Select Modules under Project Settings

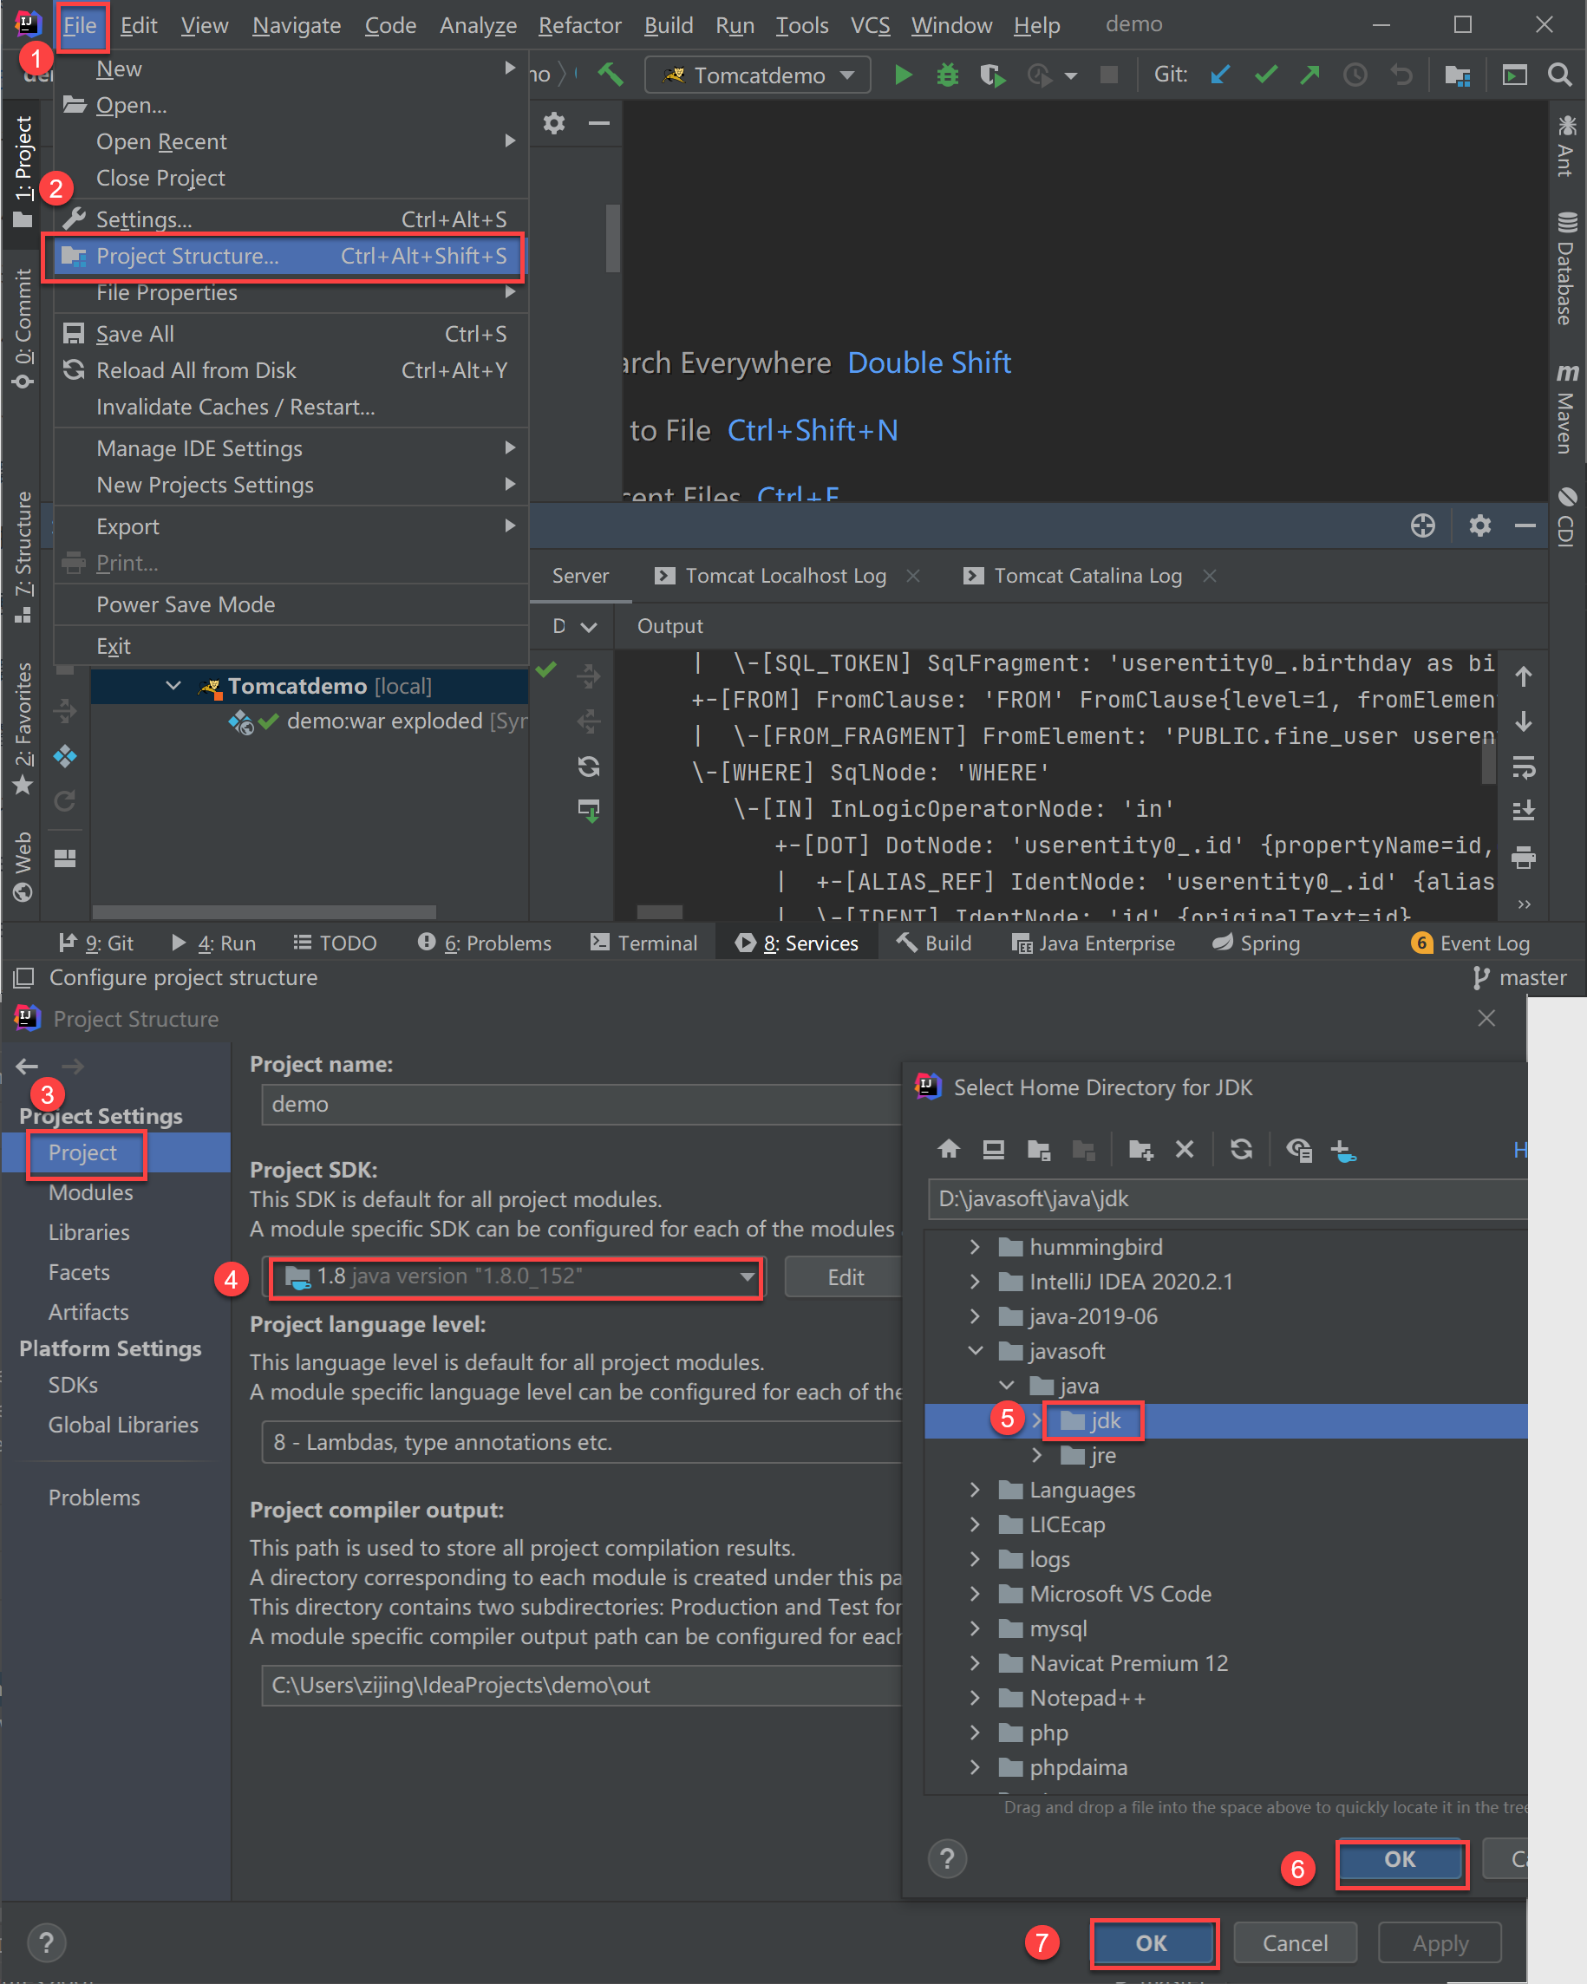pyautogui.click(x=91, y=1192)
